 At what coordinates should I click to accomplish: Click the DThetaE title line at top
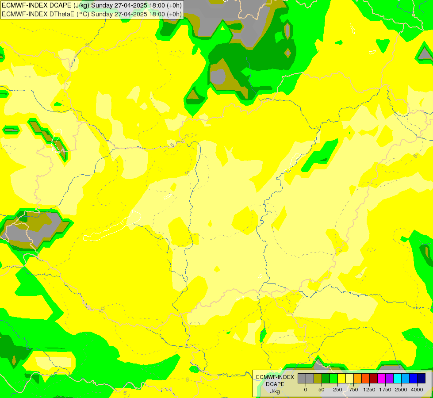[92, 14]
